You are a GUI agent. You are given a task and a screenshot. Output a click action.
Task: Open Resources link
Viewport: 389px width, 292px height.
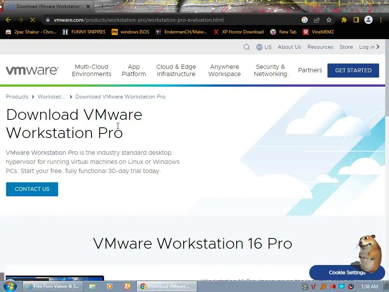[320, 47]
